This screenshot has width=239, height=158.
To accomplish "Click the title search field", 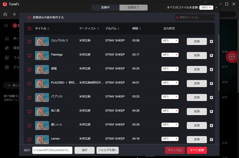I will (195, 18).
